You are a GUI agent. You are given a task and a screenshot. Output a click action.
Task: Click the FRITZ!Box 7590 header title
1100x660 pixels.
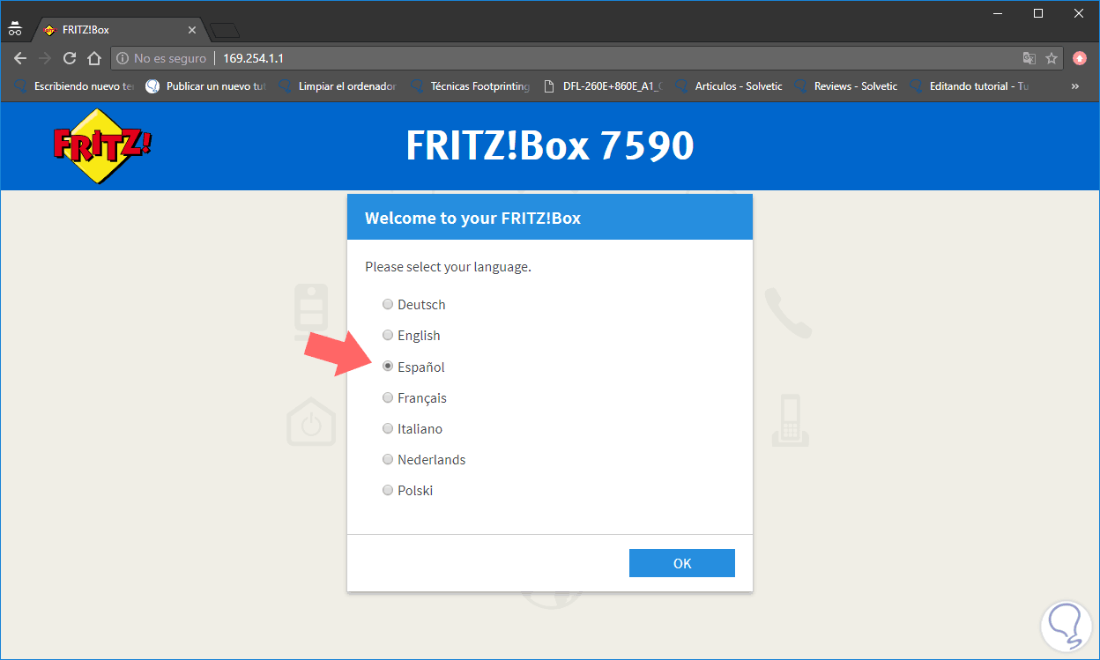(x=550, y=145)
